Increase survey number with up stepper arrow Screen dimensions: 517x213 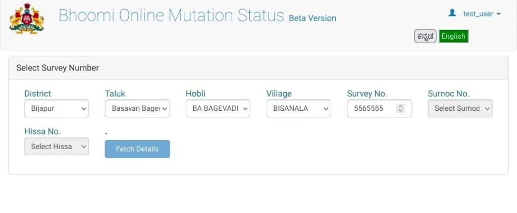tap(400, 106)
